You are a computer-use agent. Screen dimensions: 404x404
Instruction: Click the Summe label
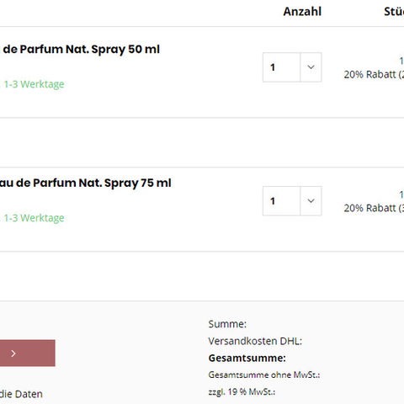(227, 324)
